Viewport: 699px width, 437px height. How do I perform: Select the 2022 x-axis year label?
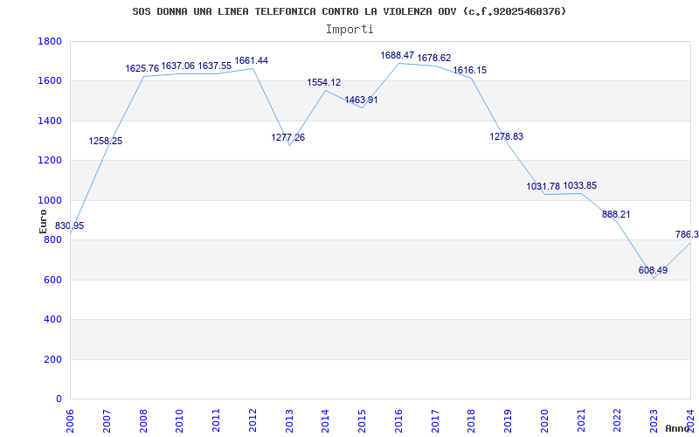pyautogui.click(x=617, y=419)
